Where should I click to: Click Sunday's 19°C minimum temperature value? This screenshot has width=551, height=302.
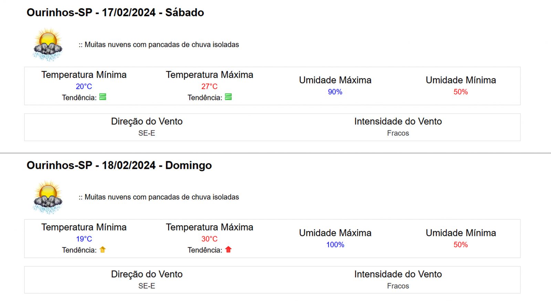click(84, 239)
